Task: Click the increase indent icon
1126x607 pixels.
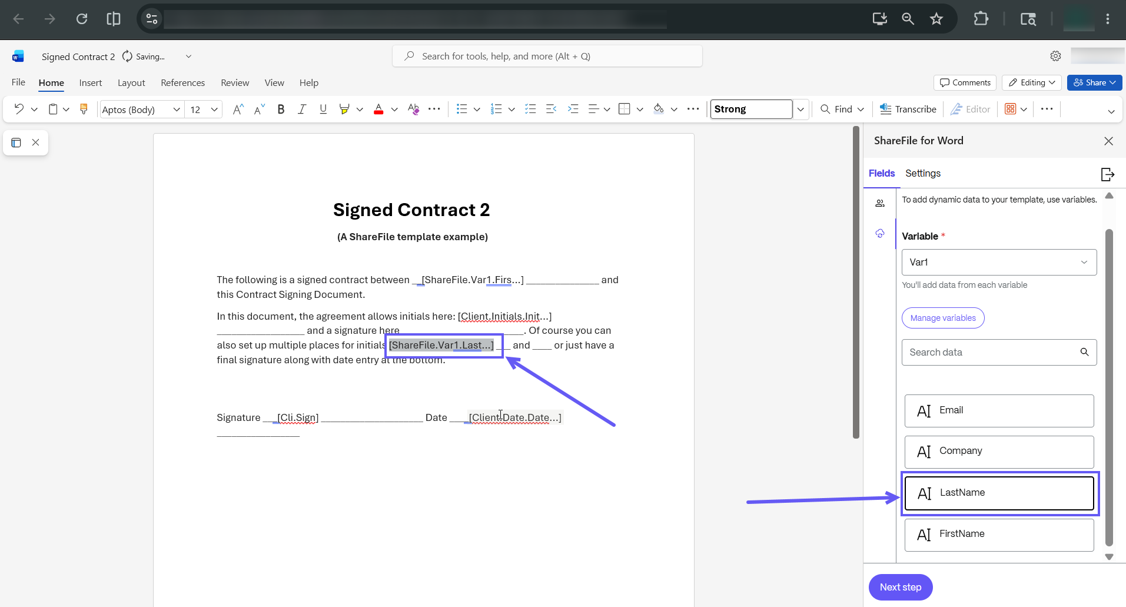Action: pyautogui.click(x=573, y=109)
